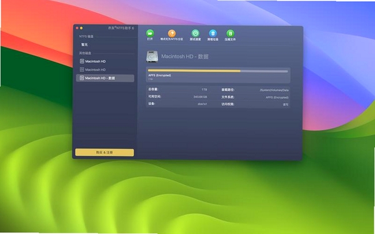Close the NTFS assistant window
375x234 pixels.
point(77,28)
